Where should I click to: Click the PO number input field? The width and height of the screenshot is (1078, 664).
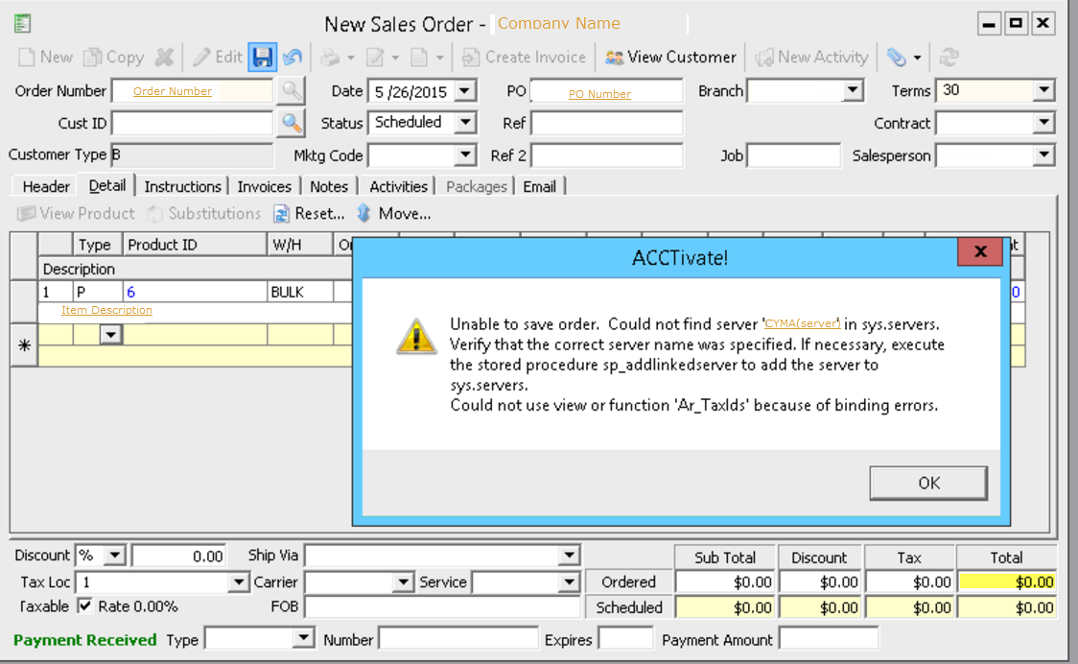coord(607,91)
